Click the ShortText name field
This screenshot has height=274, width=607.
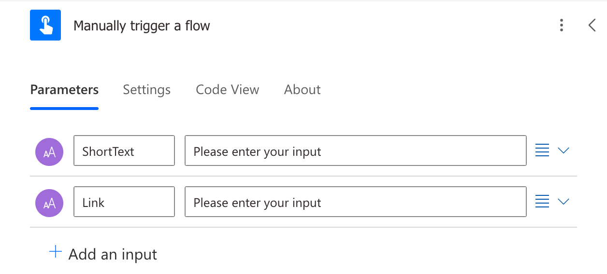[x=124, y=151]
